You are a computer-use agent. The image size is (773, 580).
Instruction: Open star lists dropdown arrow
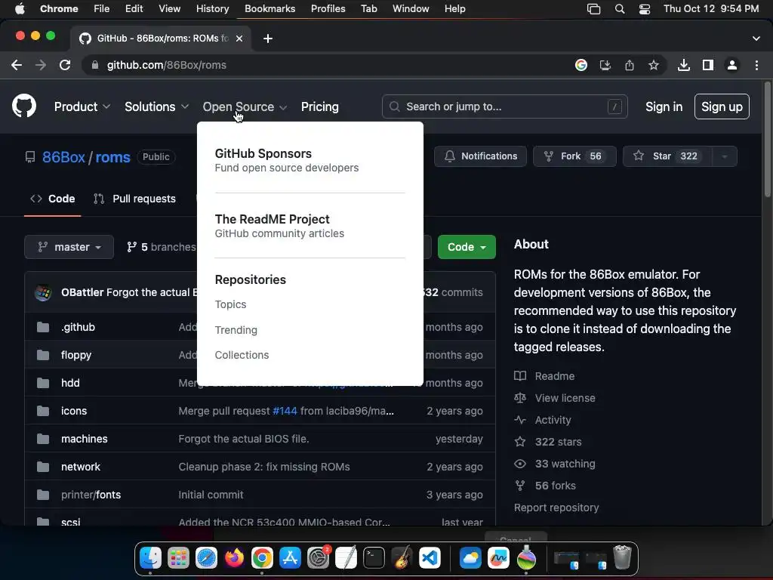(x=724, y=156)
